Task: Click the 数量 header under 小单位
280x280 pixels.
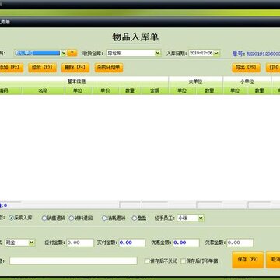Action: (259, 90)
